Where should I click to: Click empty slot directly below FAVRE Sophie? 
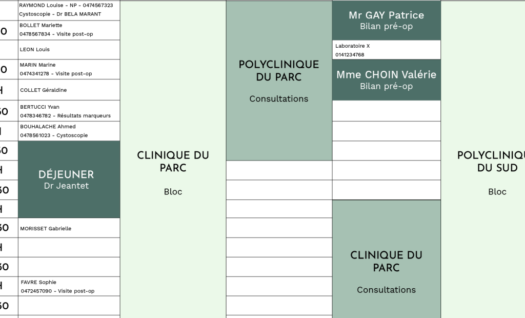tap(69, 306)
